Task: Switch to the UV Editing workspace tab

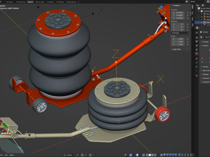Action: pos(60,2)
